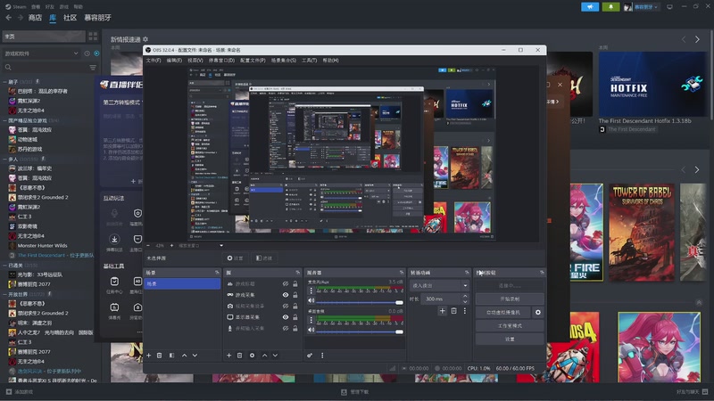This screenshot has height=401, width=714.
Task: Click Steam library recent clock icon
Action: coord(87,53)
